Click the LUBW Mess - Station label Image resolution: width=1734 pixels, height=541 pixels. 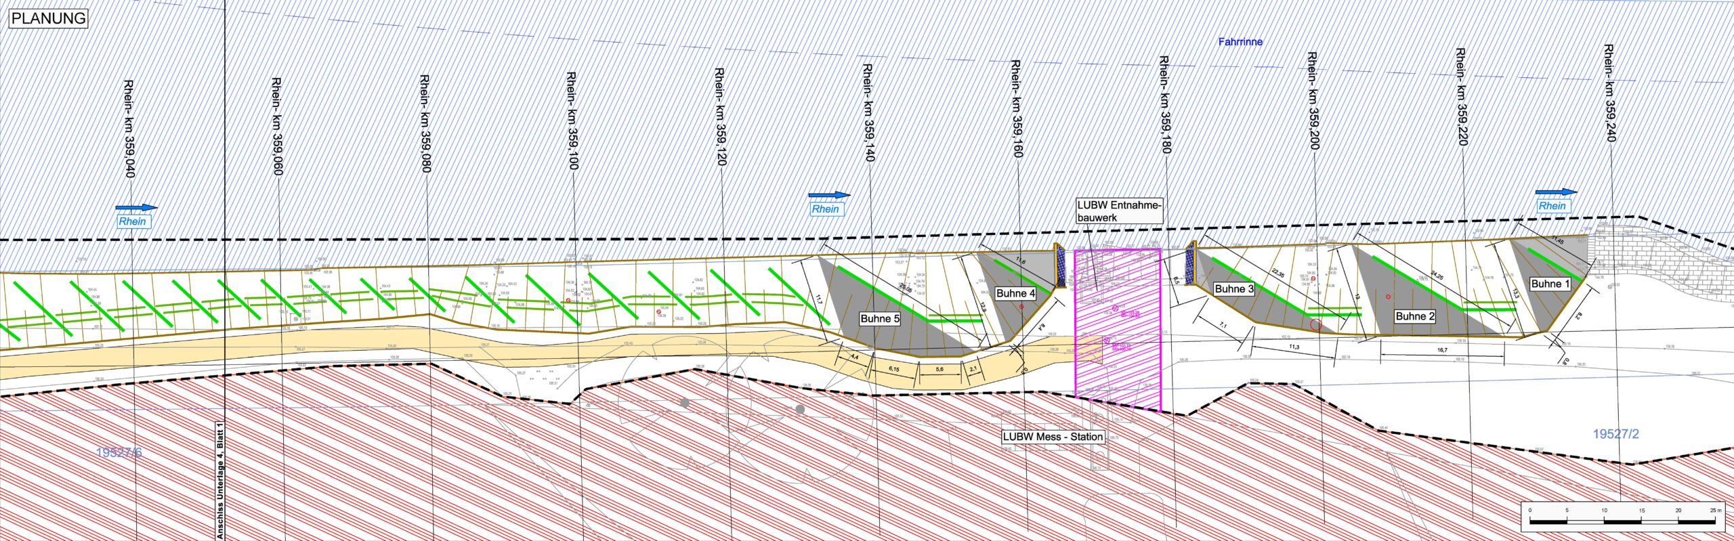coord(1053,437)
